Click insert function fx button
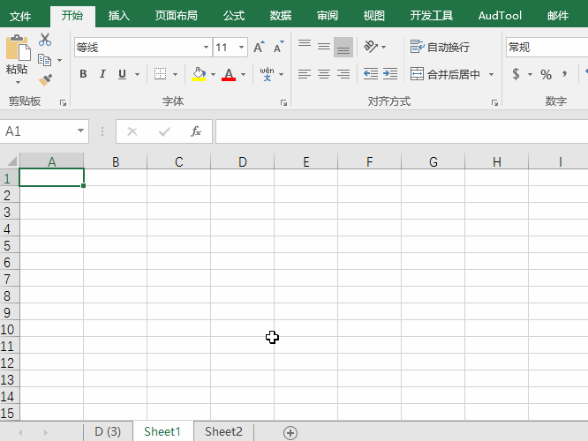The image size is (588, 441). [196, 131]
